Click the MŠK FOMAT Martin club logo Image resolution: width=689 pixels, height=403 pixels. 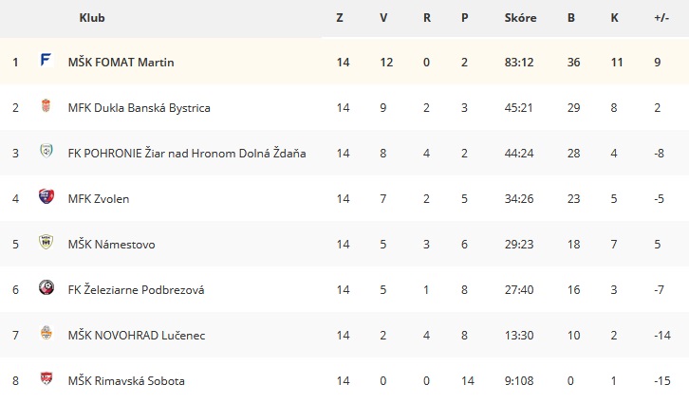pos(47,60)
